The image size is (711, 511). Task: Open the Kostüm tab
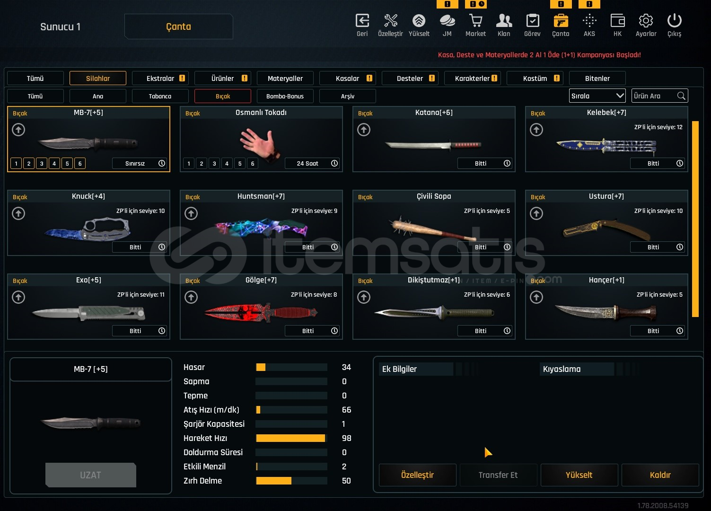click(535, 78)
